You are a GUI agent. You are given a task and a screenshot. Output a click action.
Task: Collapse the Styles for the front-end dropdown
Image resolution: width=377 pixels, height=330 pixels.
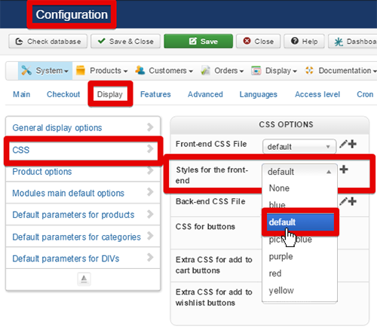[299, 172]
